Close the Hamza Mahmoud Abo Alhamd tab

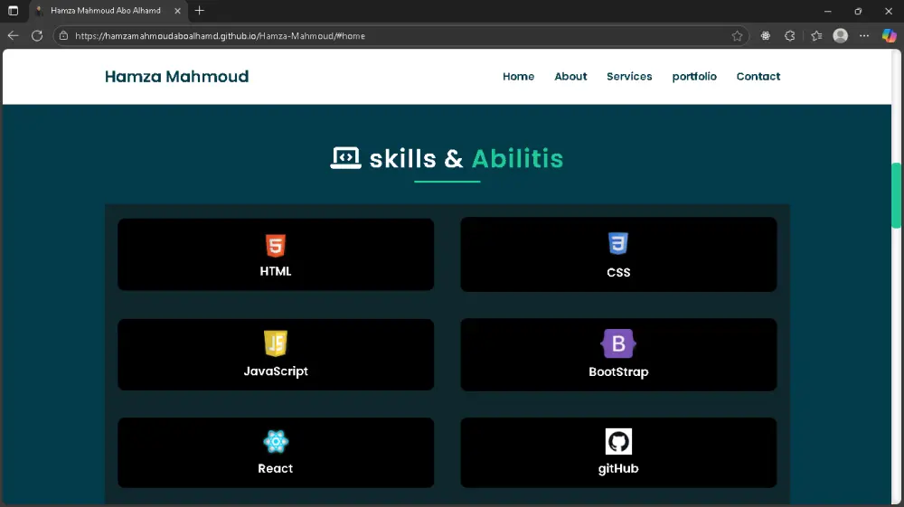pos(177,10)
